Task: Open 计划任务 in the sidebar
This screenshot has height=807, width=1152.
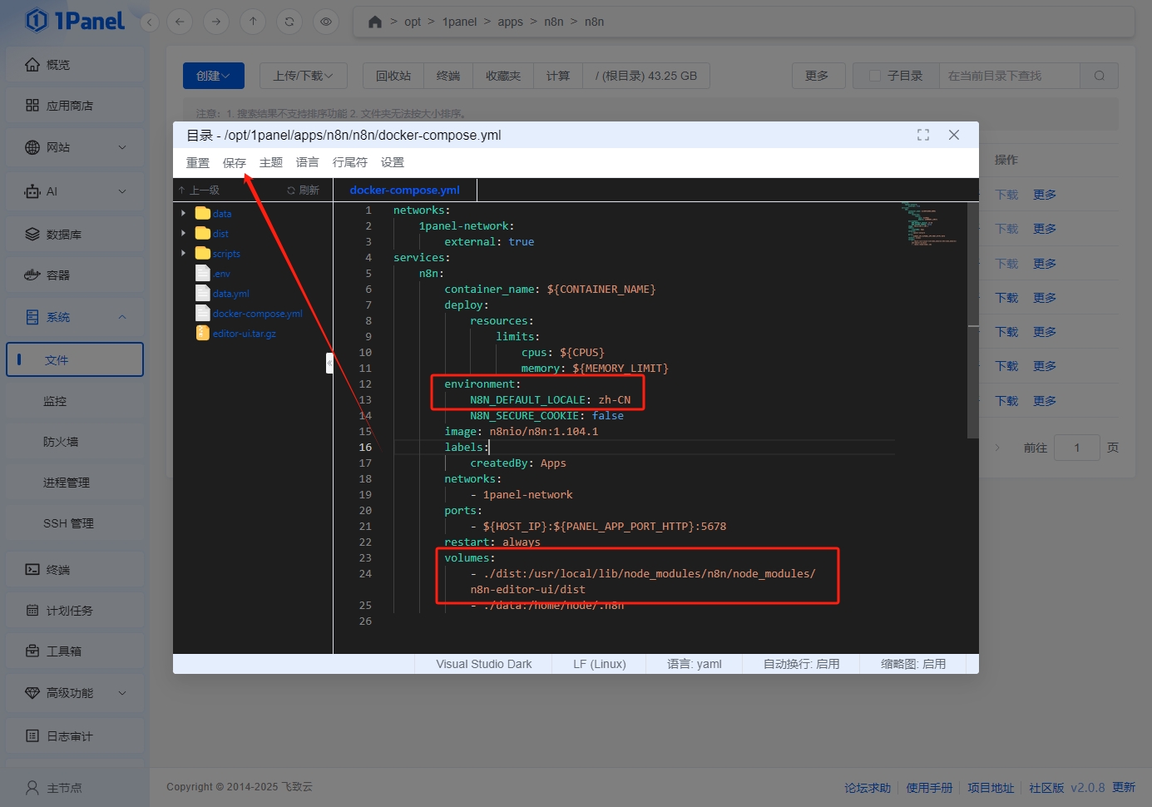Action: point(75,611)
